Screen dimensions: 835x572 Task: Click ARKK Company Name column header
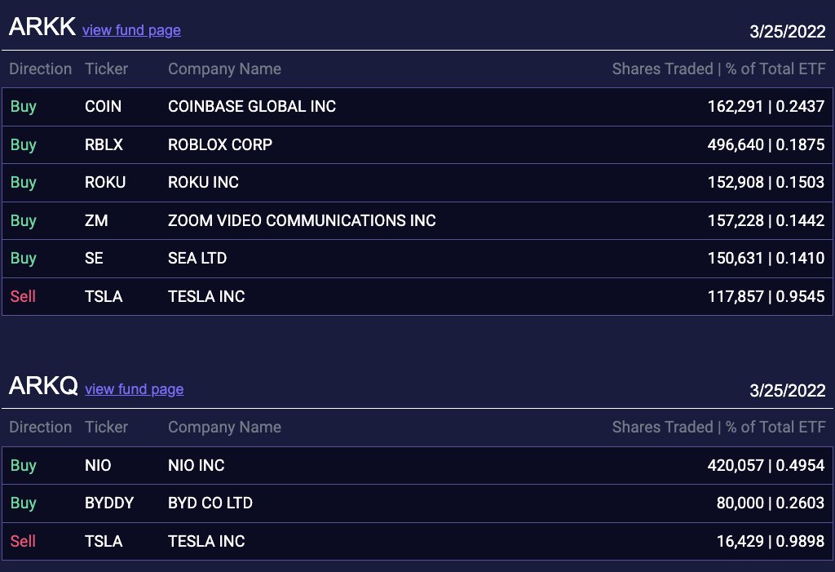click(x=225, y=69)
